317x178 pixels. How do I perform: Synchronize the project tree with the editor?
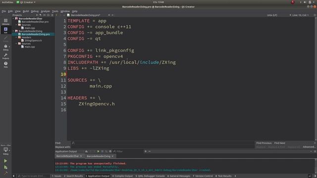pos(44,15)
